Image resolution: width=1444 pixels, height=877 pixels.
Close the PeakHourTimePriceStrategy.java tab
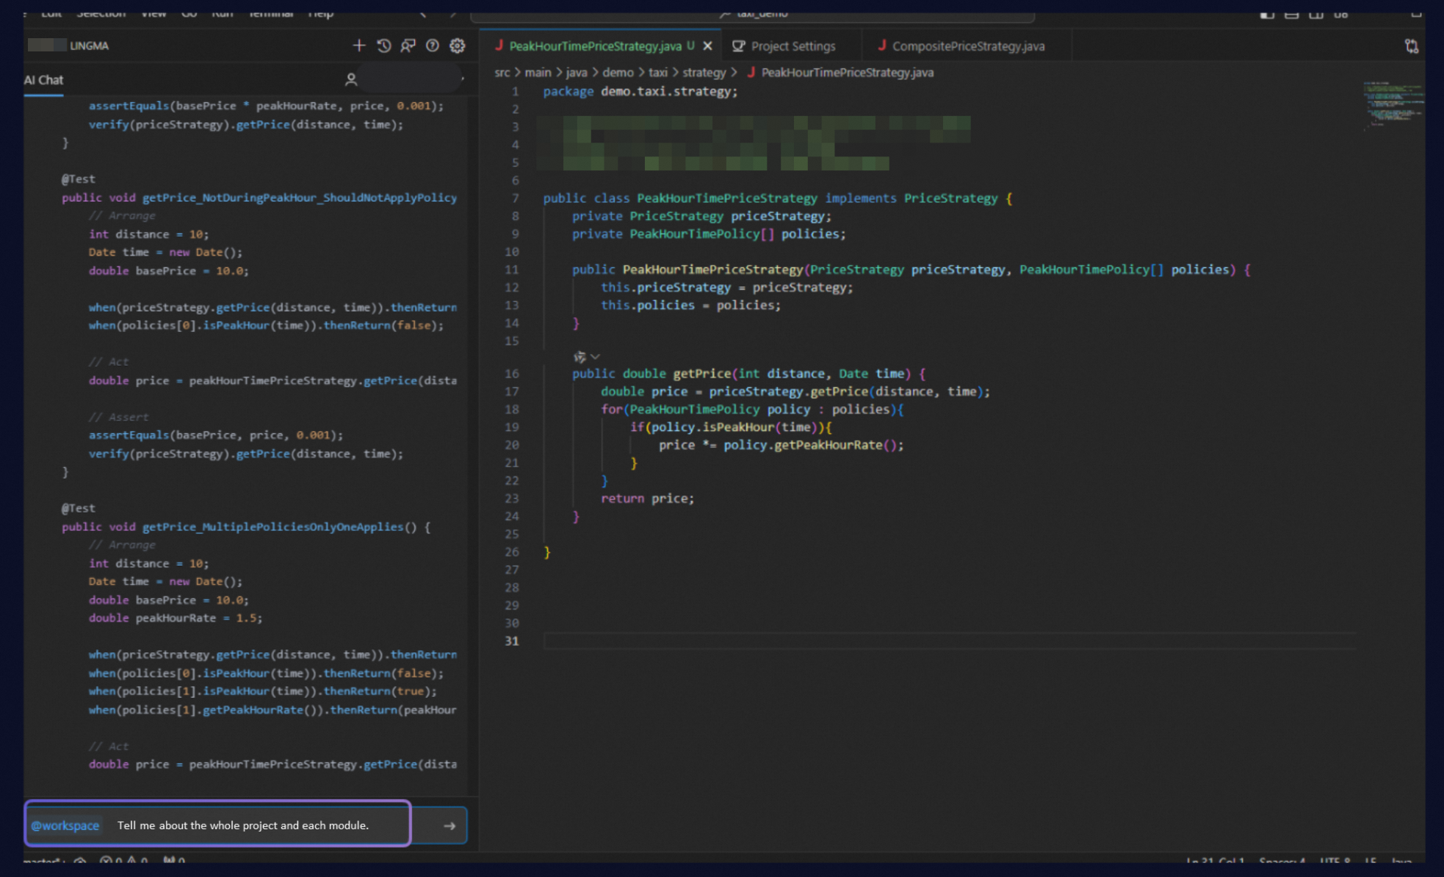tap(707, 46)
